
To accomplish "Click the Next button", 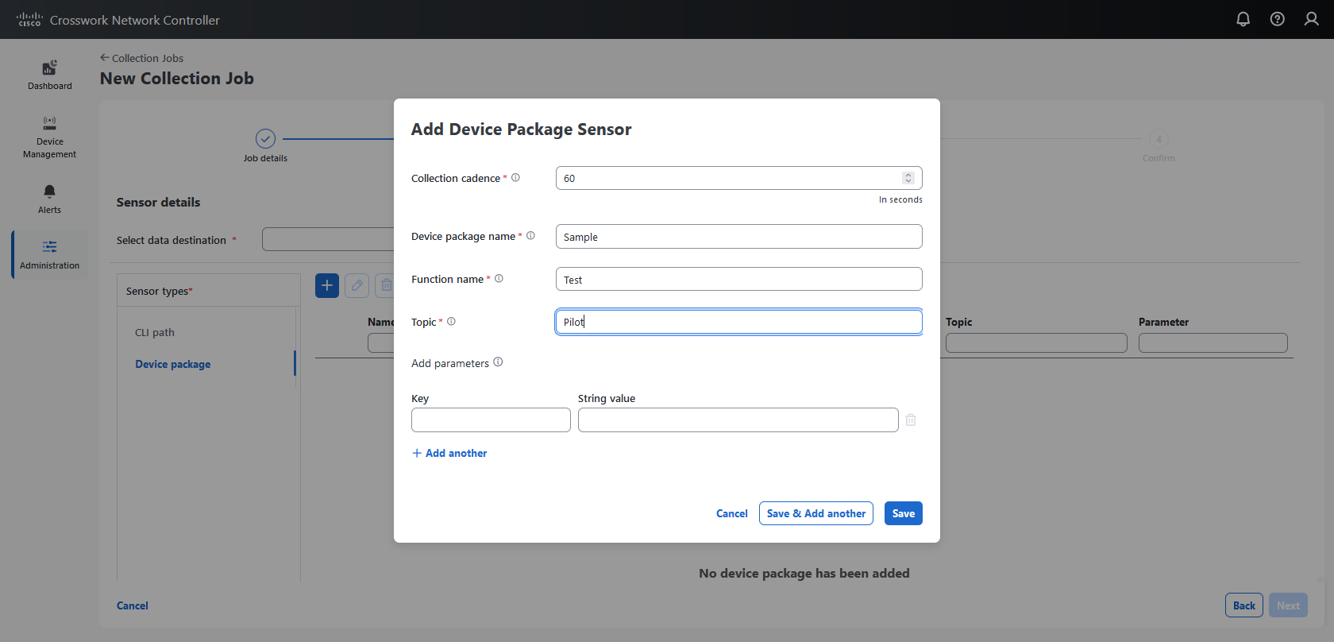I will pyautogui.click(x=1288, y=605).
